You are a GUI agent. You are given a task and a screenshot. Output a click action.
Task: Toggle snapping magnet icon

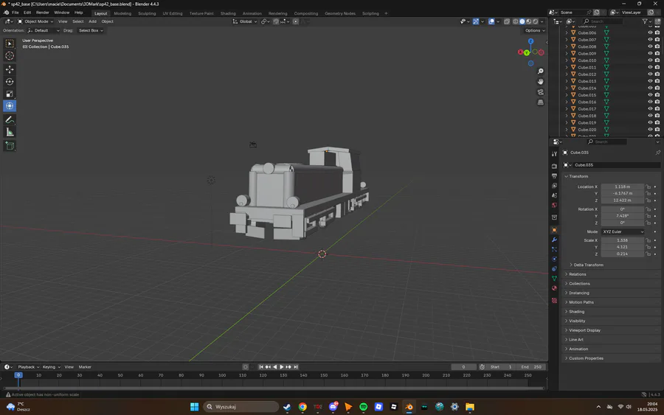276,21
